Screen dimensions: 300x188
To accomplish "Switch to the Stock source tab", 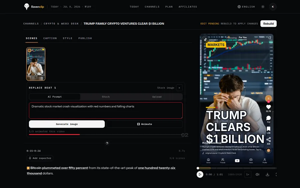I will [x=106, y=97].
